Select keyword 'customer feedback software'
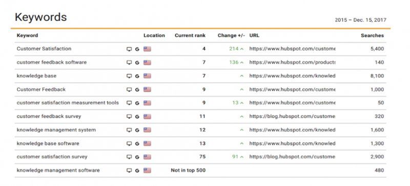Image resolution: width=410 pixels, height=186 pixels. pyautogui.click(x=52, y=63)
